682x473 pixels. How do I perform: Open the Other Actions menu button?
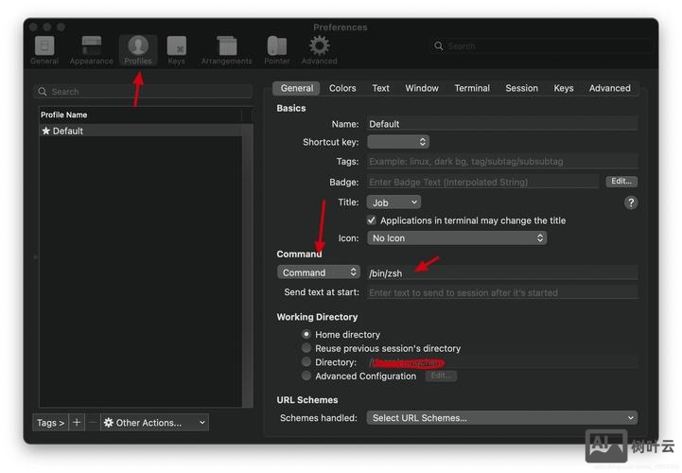pos(154,423)
